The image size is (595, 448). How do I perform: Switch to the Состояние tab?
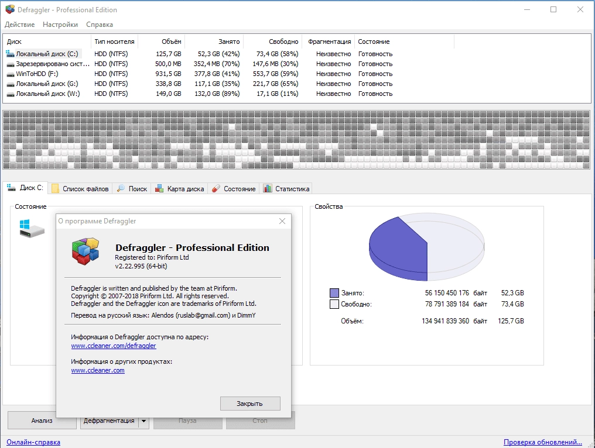pos(233,188)
